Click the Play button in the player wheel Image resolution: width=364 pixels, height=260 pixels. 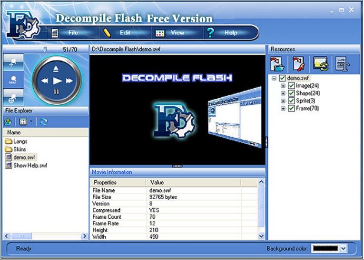click(x=57, y=81)
